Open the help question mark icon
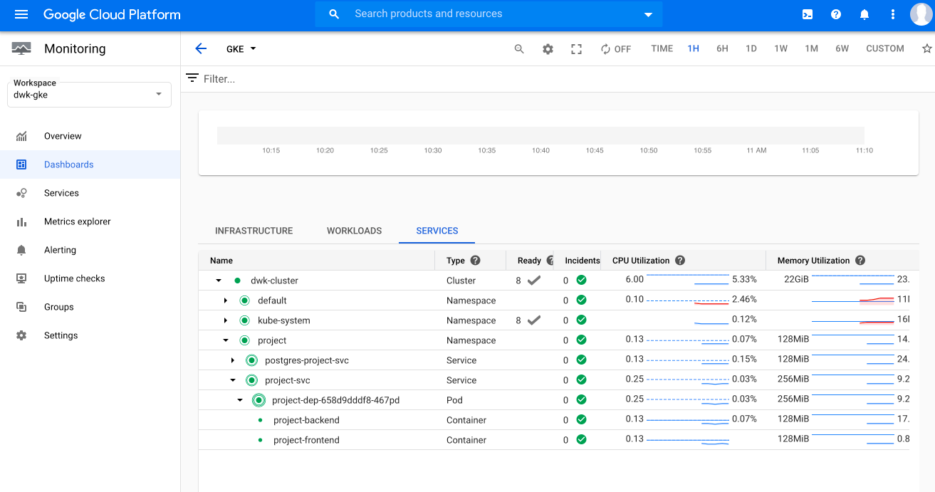 click(x=836, y=14)
